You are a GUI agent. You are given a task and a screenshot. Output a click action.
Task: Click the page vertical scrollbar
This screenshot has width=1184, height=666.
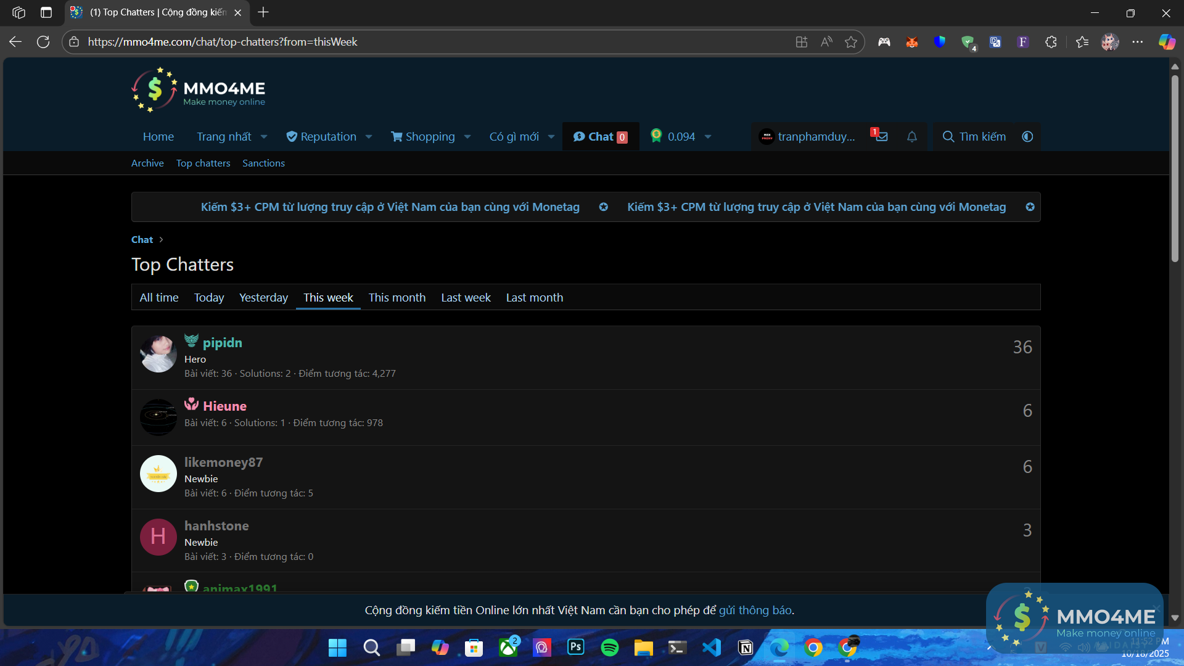point(1175,170)
